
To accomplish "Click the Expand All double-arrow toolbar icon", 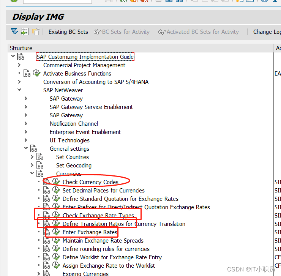I will point(14,32).
